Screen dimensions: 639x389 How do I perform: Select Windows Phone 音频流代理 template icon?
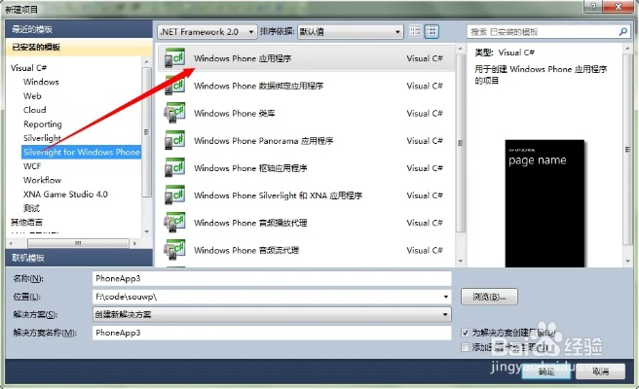click(x=174, y=250)
